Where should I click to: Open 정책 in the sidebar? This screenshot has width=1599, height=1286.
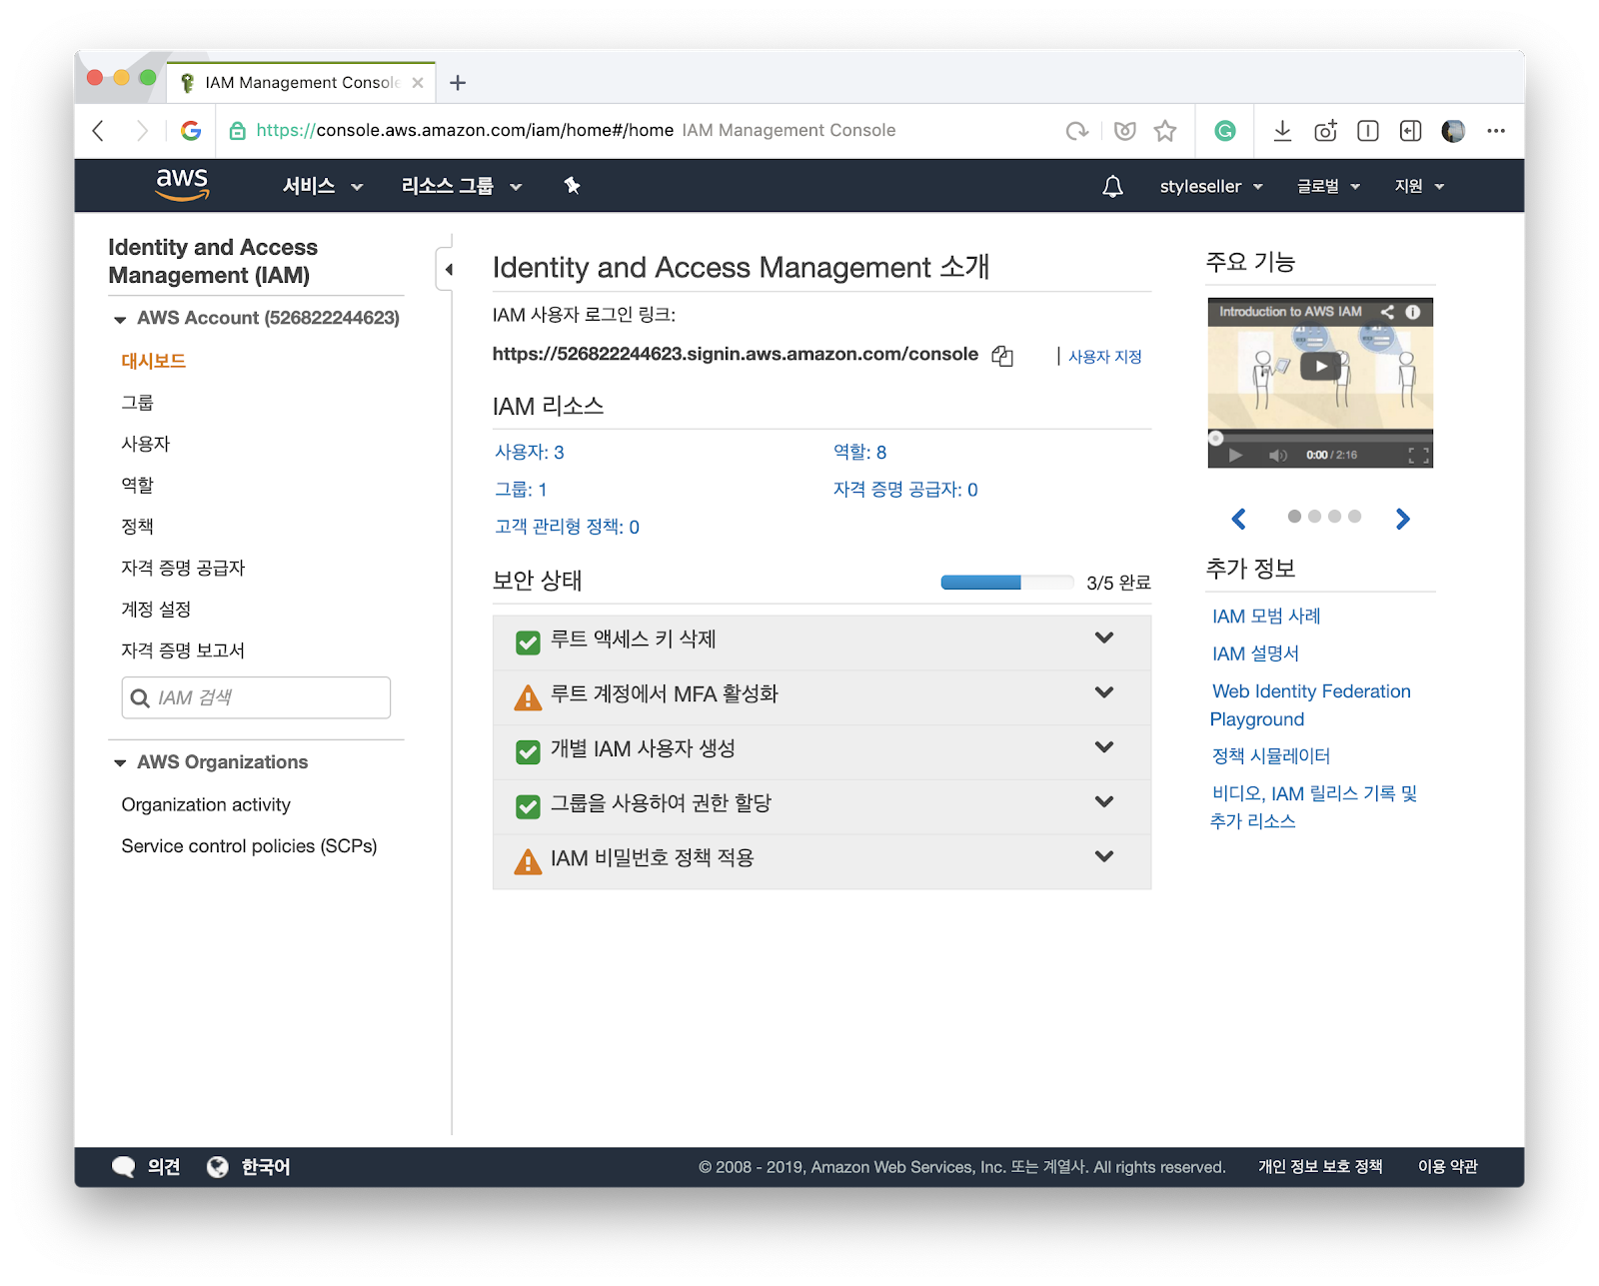click(x=138, y=528)
